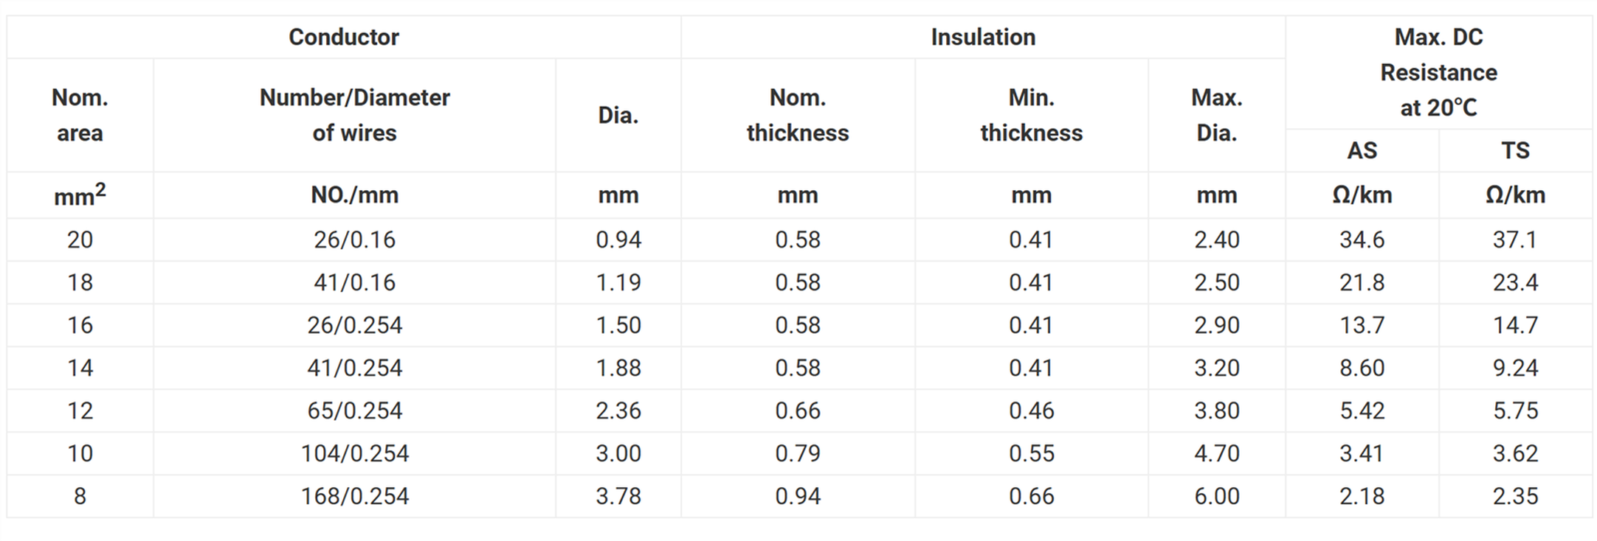The width and height of the screenshot is (1597, 541).
Task: Click the Nom. area column header
Action: (80, 115)
